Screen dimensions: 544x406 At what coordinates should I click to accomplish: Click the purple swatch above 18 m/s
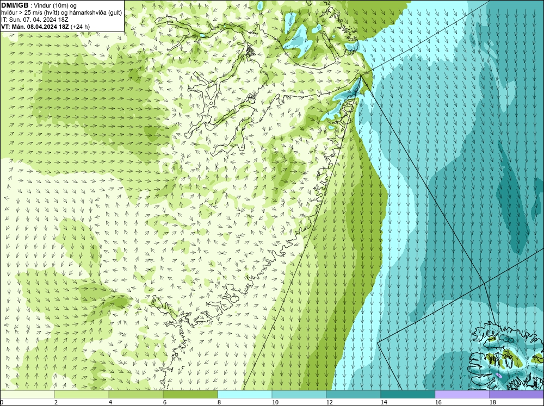click(517, 395)
